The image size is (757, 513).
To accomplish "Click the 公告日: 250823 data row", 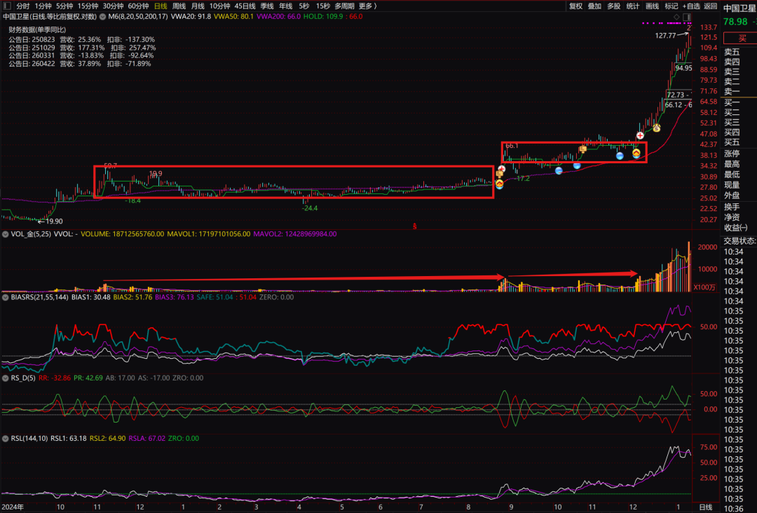I will click(x=81, y=39).
